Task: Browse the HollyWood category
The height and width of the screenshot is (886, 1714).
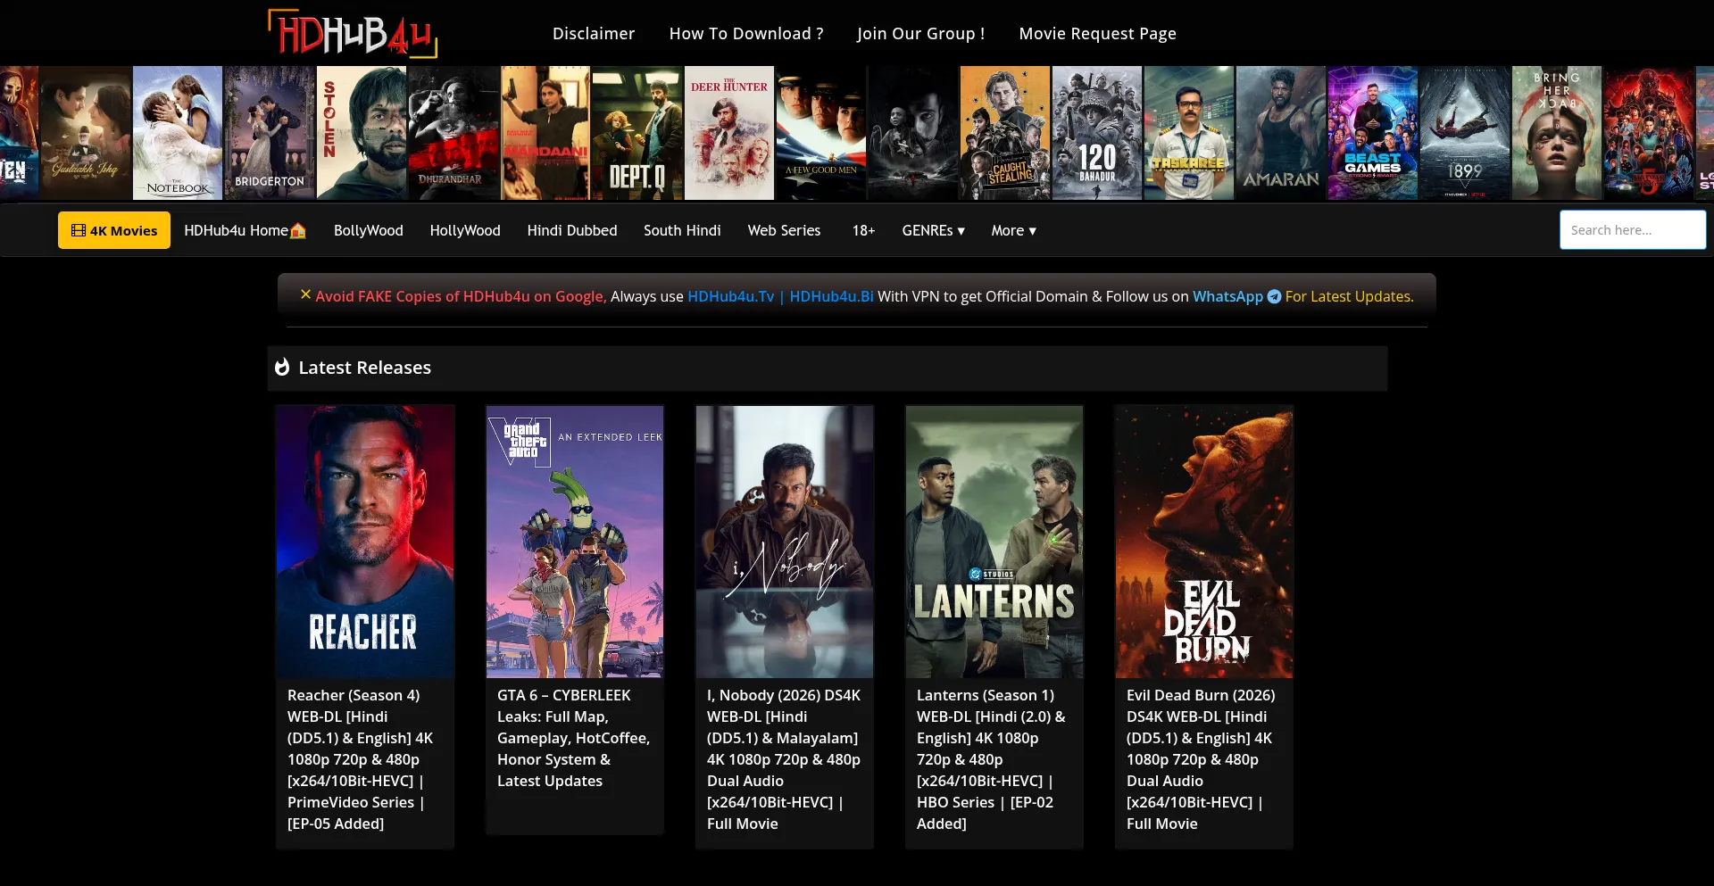Action: [x=465, y=230]
